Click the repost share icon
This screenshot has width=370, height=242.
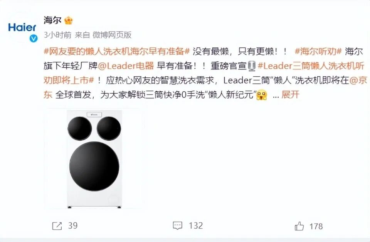coord(57,226)
